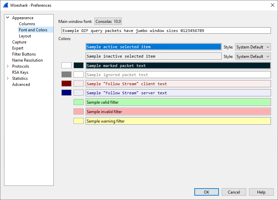This screenshot has width=278, height=200.
Task: Select RSA Keys in the sidebar
Action: (x=20, y=72)
